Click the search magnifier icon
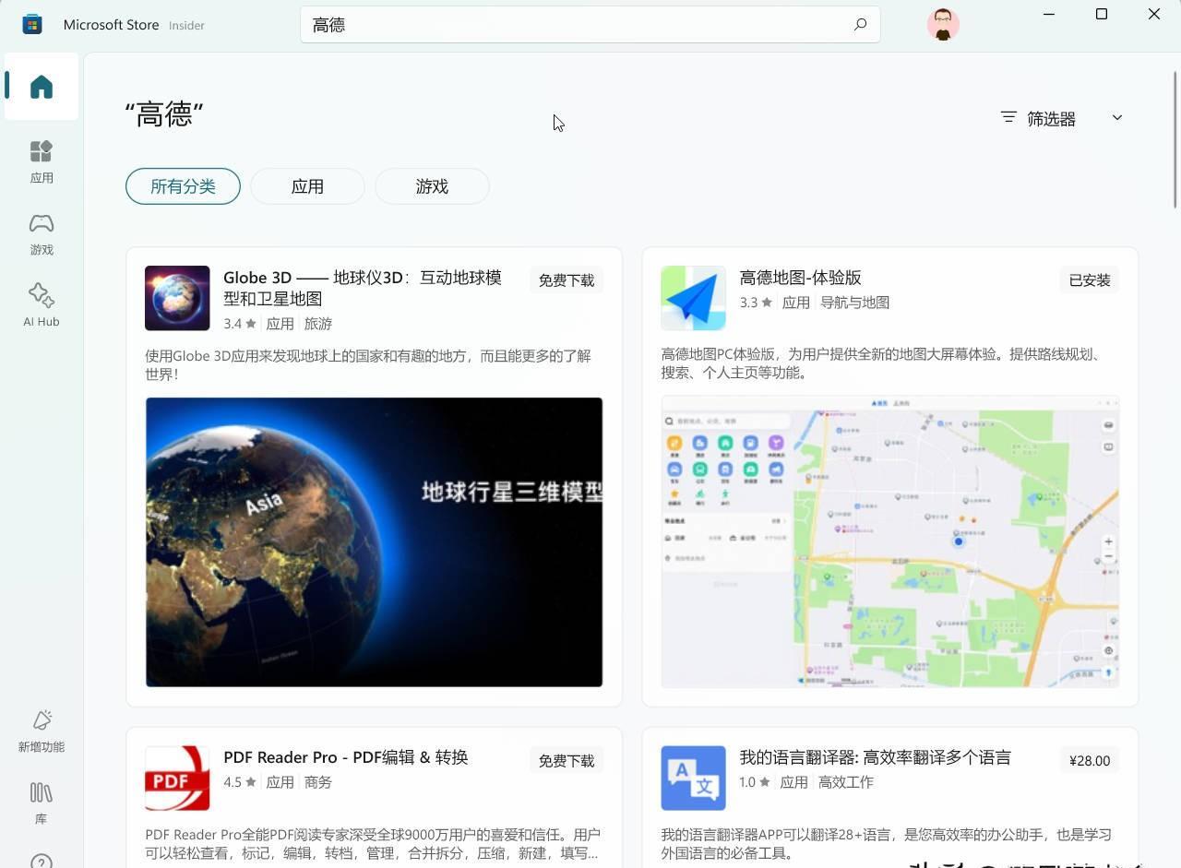 point(860,25)
